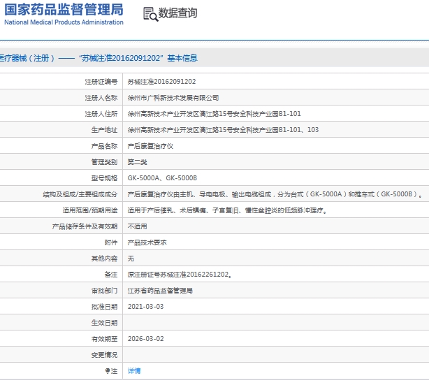Viewport: 429px width, 385px height.
Task: Click the bullet icon beside 注
Action: pyautogui.click(x=108, y=371)
